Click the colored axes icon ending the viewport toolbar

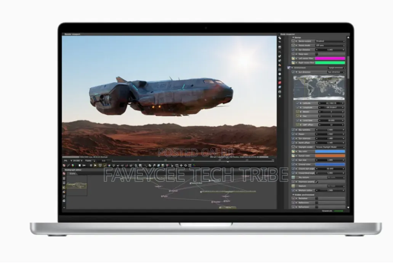(x=194, y=165)
